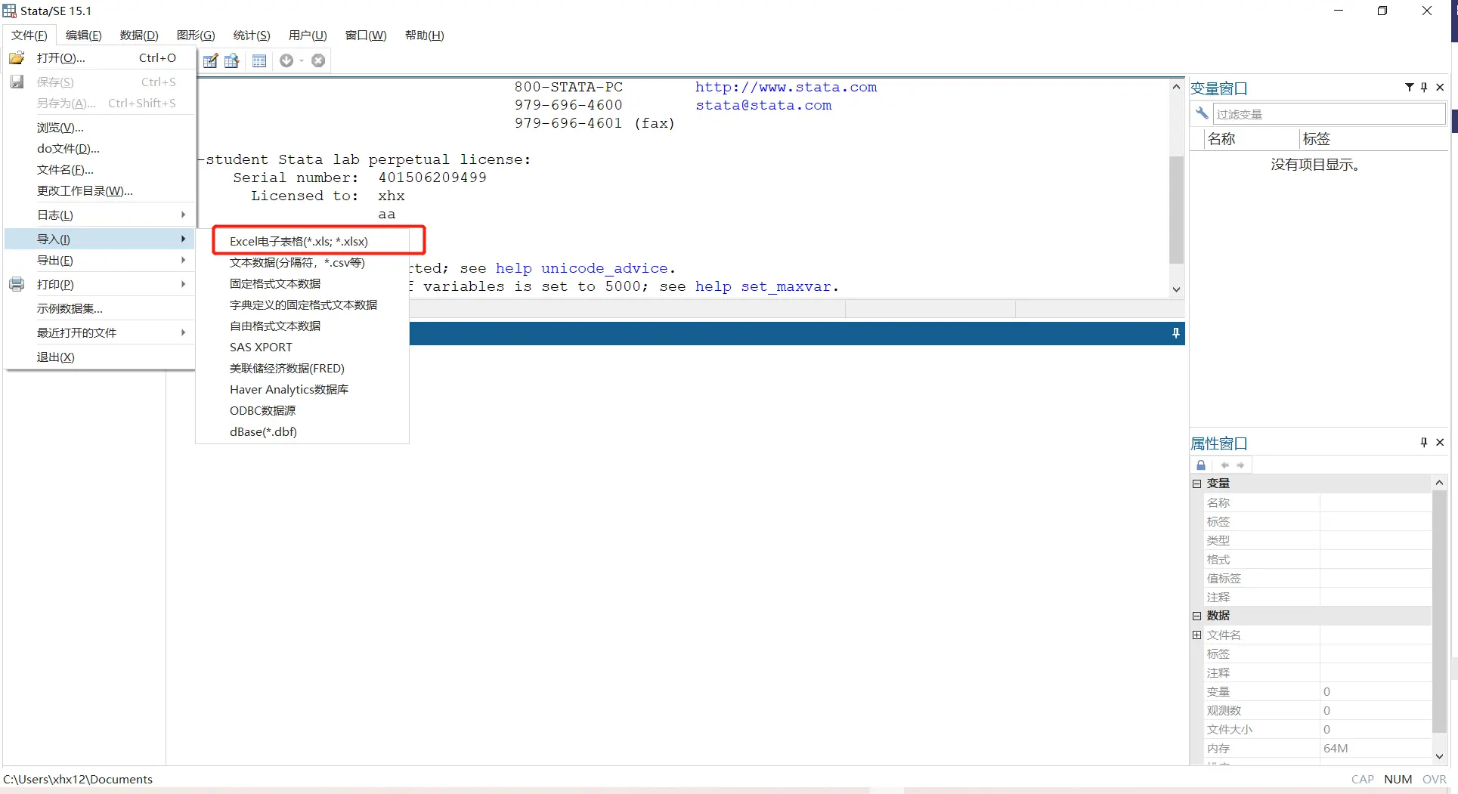Screen dimensions: 1458x794
Task: Open the 图形(G) menu
Action: pos(196,36)
